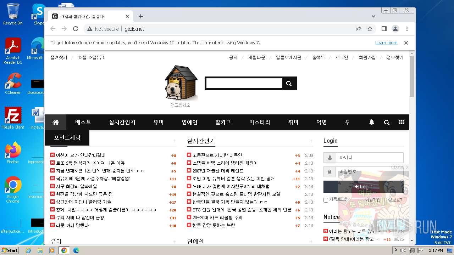Select the 포인트게임 tab
The height and width of the screenshot is (255, 454).
click(x=67, y=138)
